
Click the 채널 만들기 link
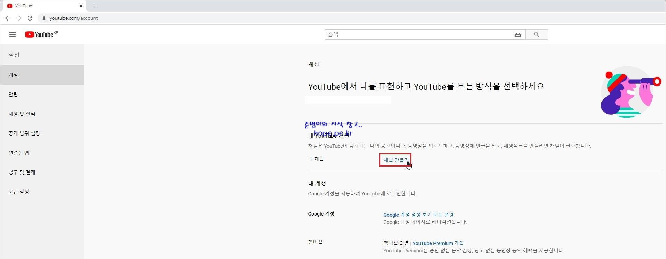pos(396,160)
